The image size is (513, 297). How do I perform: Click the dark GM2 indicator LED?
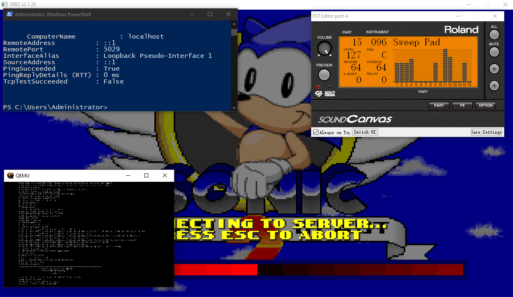330,87
